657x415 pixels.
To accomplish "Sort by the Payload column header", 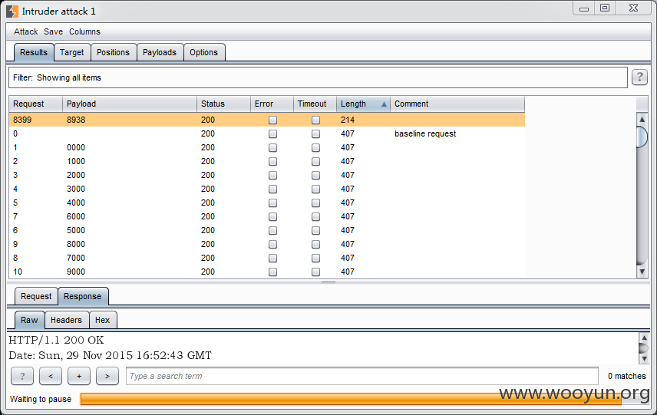I will point(130,104).
